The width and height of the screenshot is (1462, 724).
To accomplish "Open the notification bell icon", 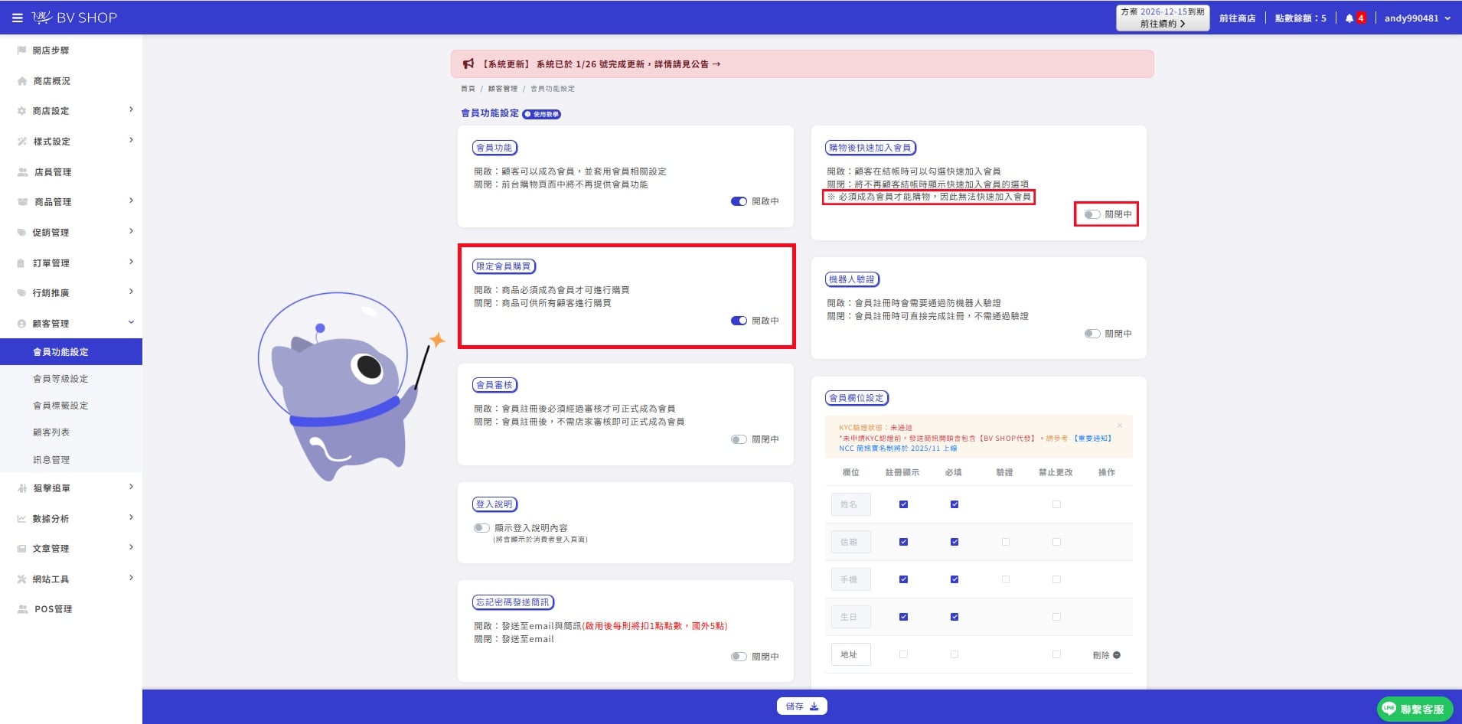I will [x=1349, y=18].
